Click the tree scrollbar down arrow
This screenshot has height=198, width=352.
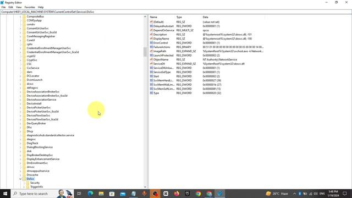(x=145, y=187)
